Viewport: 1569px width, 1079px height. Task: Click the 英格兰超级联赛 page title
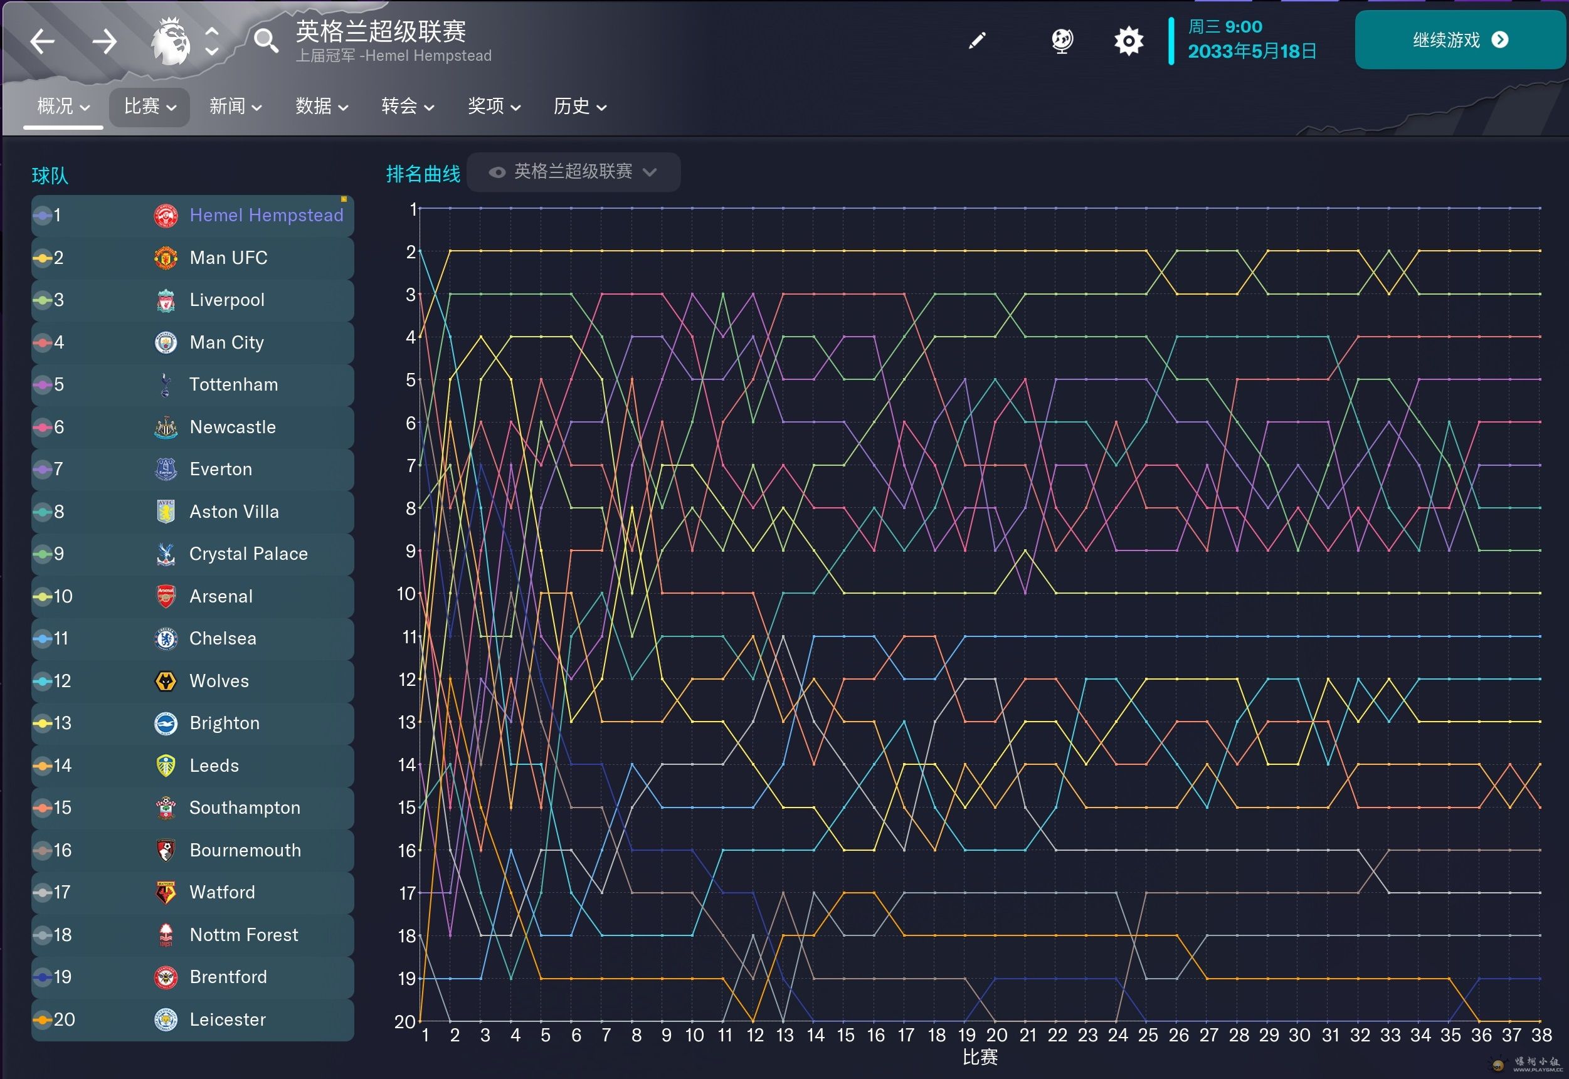[x=381, y=31]
